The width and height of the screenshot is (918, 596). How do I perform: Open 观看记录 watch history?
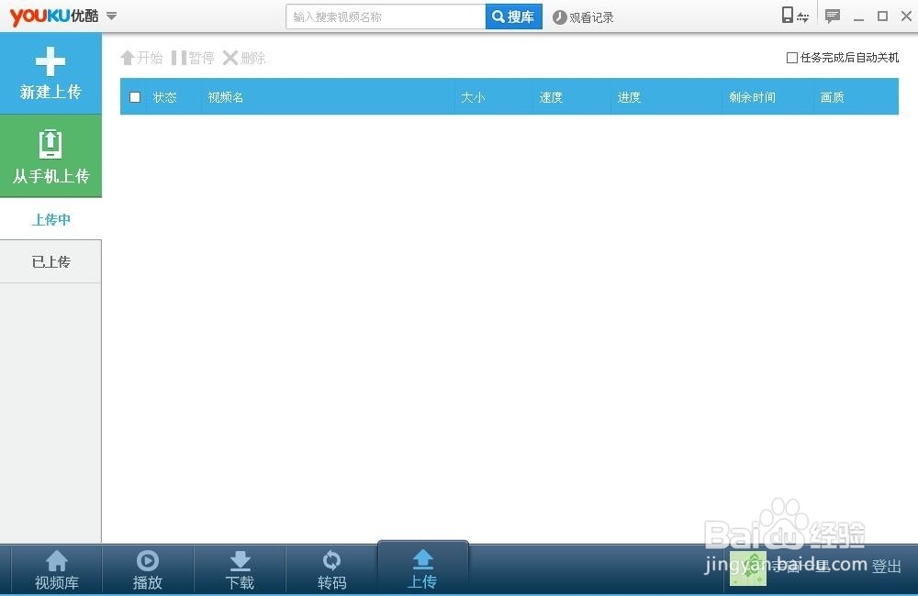pos(583,17)
